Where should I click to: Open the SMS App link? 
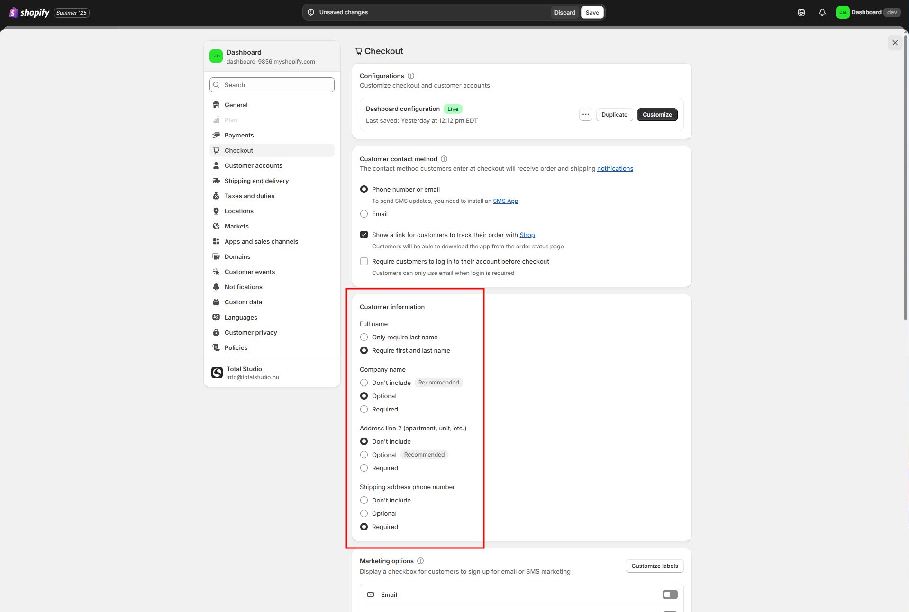point(505,201)
